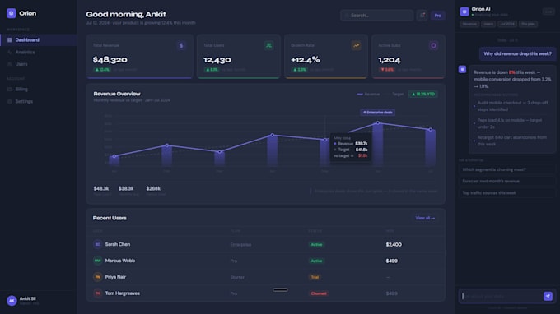Select the 1,204 active subs value
Screen dimensions: 560x314
point(390,59)
